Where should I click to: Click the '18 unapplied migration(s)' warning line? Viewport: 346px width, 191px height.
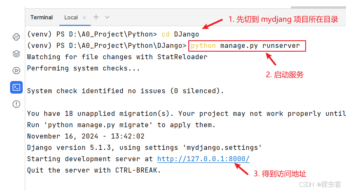point(186,114)
